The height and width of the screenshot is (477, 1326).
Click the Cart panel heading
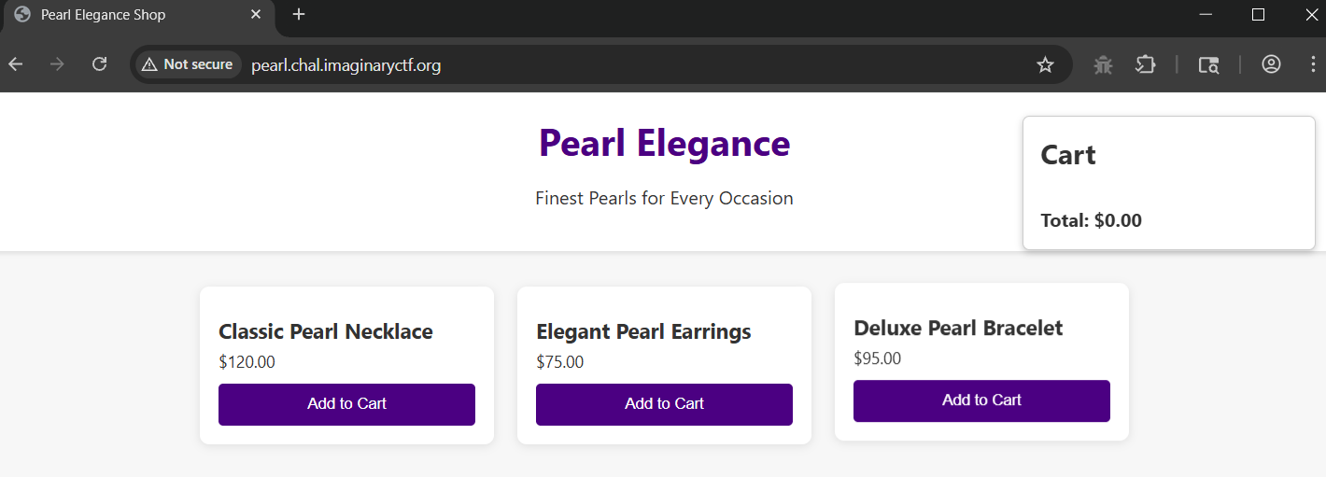coord(1068,155)
